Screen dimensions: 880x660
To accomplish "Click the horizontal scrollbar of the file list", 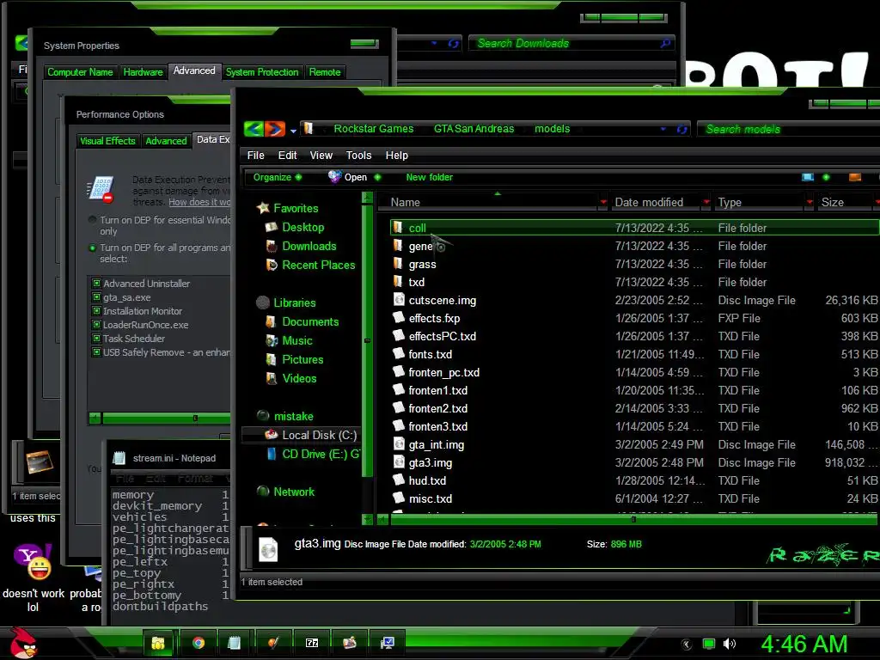I will (633, 520).
